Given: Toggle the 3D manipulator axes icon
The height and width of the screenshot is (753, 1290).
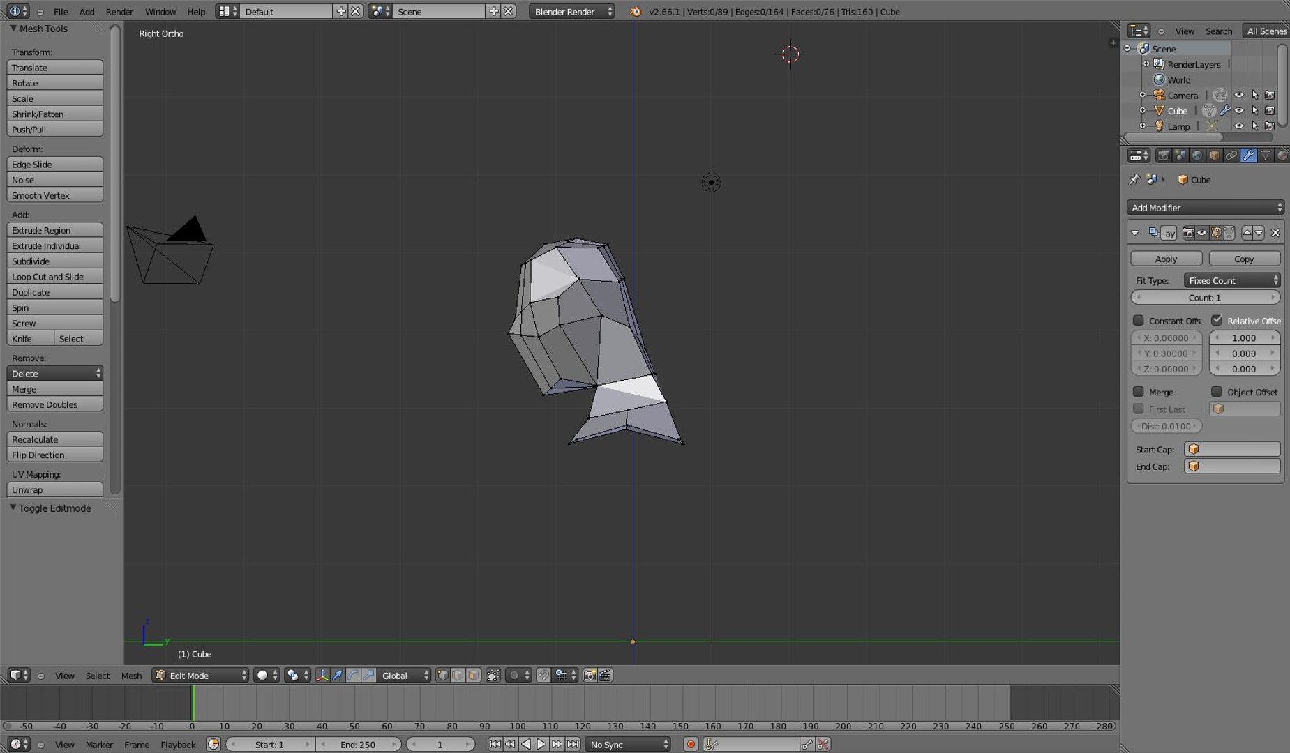Looking at the screenshot, I should click(x=322, y=675).
